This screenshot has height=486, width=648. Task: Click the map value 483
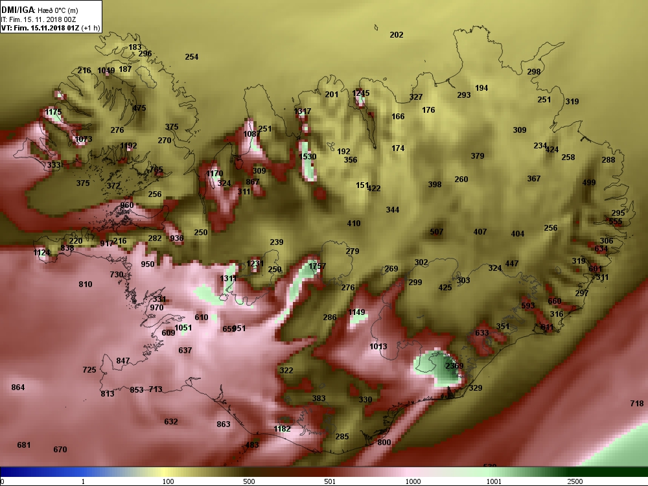click(251, 445)
